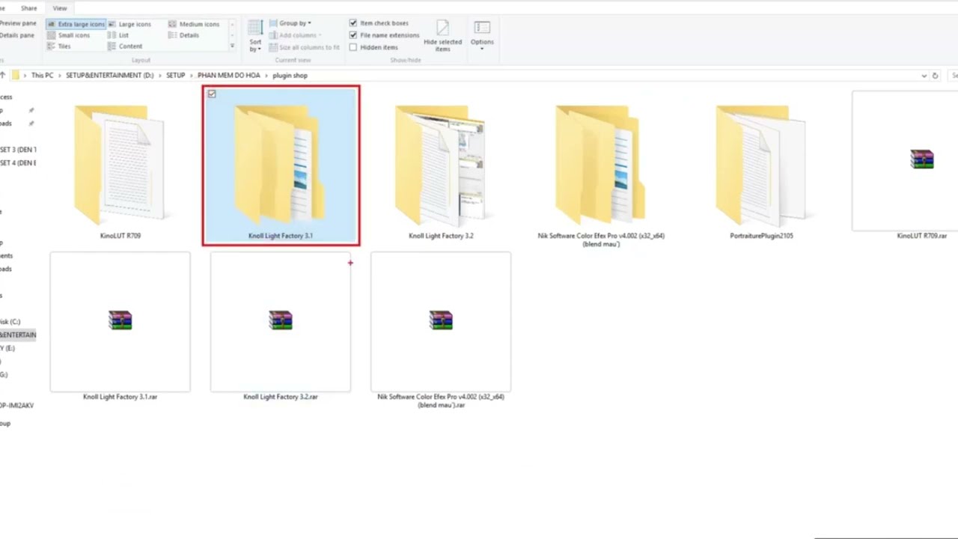Open address bar history dropdown

[924, 76]
